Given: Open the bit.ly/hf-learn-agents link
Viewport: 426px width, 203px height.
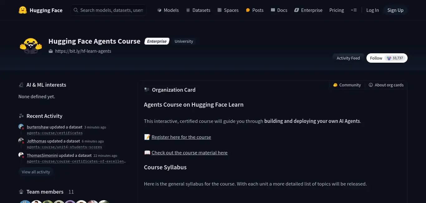Looking at the screenshot, I should 83,51.
